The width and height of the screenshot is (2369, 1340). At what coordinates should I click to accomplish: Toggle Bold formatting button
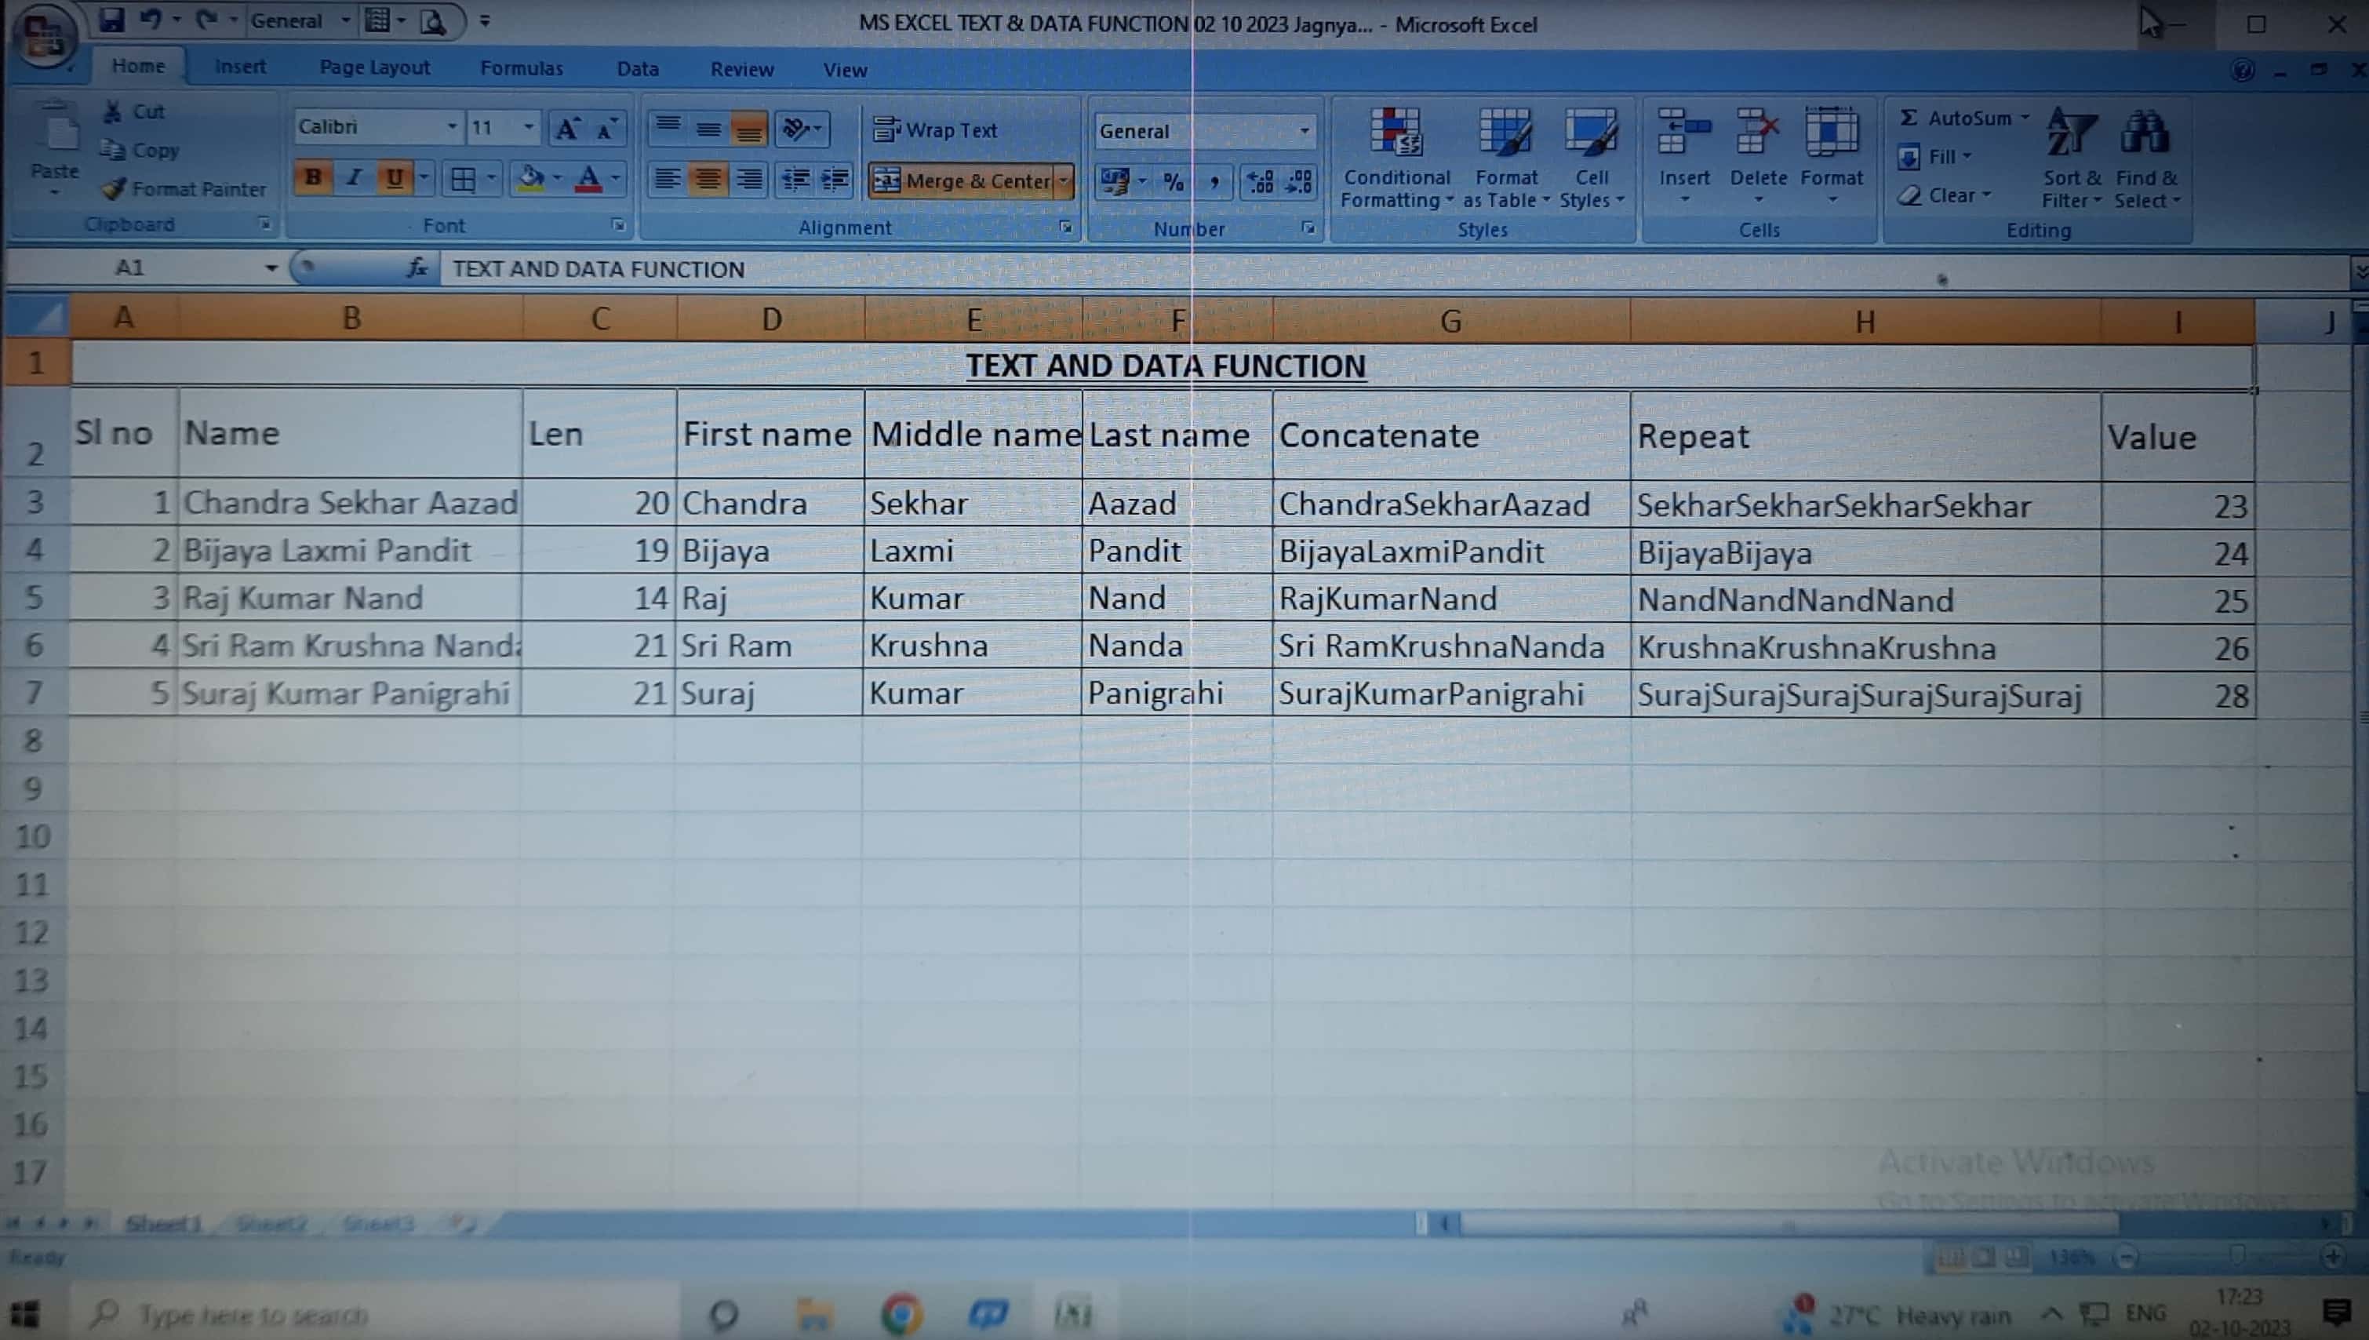(313, 177)
